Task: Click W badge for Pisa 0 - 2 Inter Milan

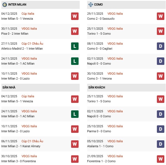Action: click(75, 31)
